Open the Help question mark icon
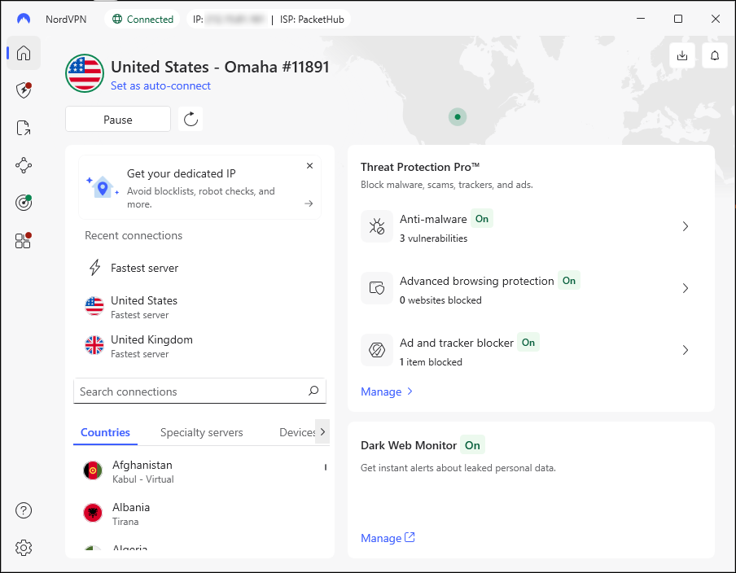Image resolution: width=736 pixels, height=573 pixels. click(24, 510)
